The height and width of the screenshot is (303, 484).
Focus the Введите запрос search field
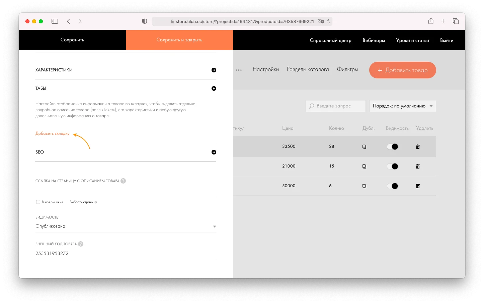click(335, 106)
